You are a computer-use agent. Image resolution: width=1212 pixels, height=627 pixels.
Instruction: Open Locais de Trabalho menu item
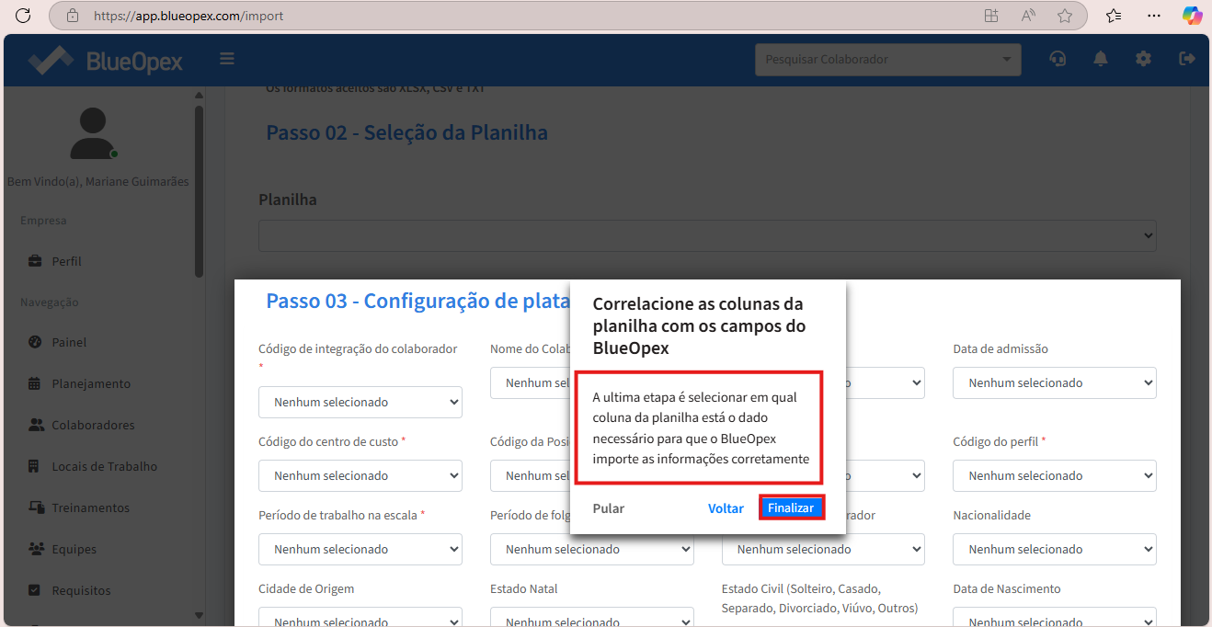104,466
